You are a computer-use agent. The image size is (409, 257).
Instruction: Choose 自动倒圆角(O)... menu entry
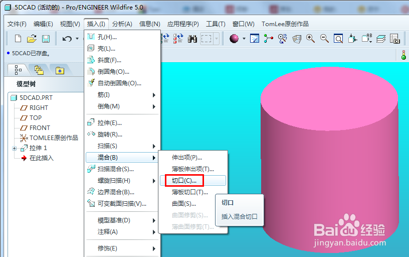pos(122,83)
